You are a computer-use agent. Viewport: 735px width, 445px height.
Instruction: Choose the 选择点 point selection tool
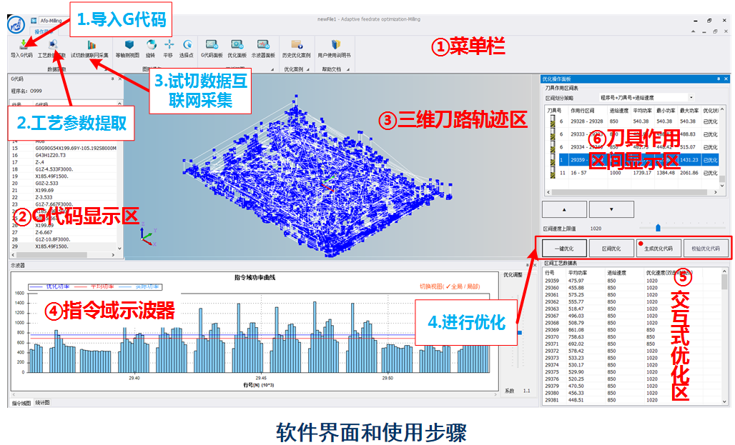click(187, 47)
